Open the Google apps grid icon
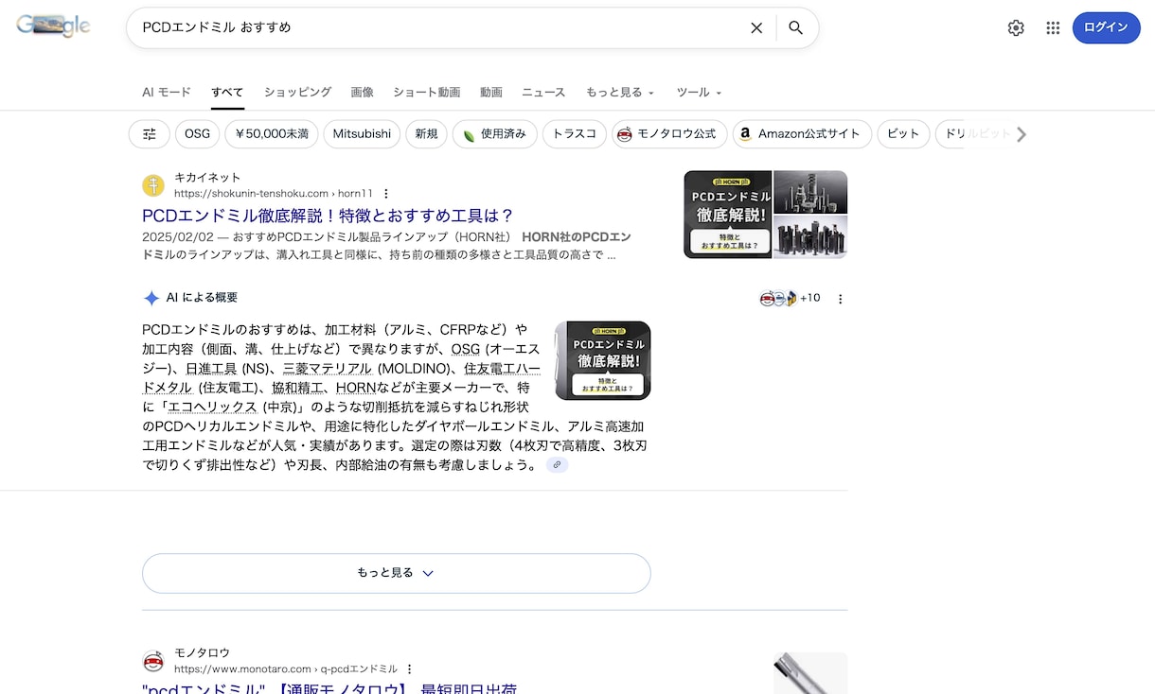 (x=1053, y=28)
